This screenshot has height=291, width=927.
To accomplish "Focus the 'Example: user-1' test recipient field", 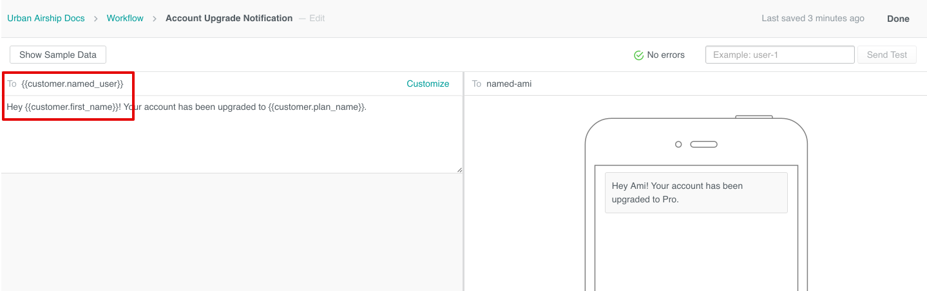I will (779, 55).
